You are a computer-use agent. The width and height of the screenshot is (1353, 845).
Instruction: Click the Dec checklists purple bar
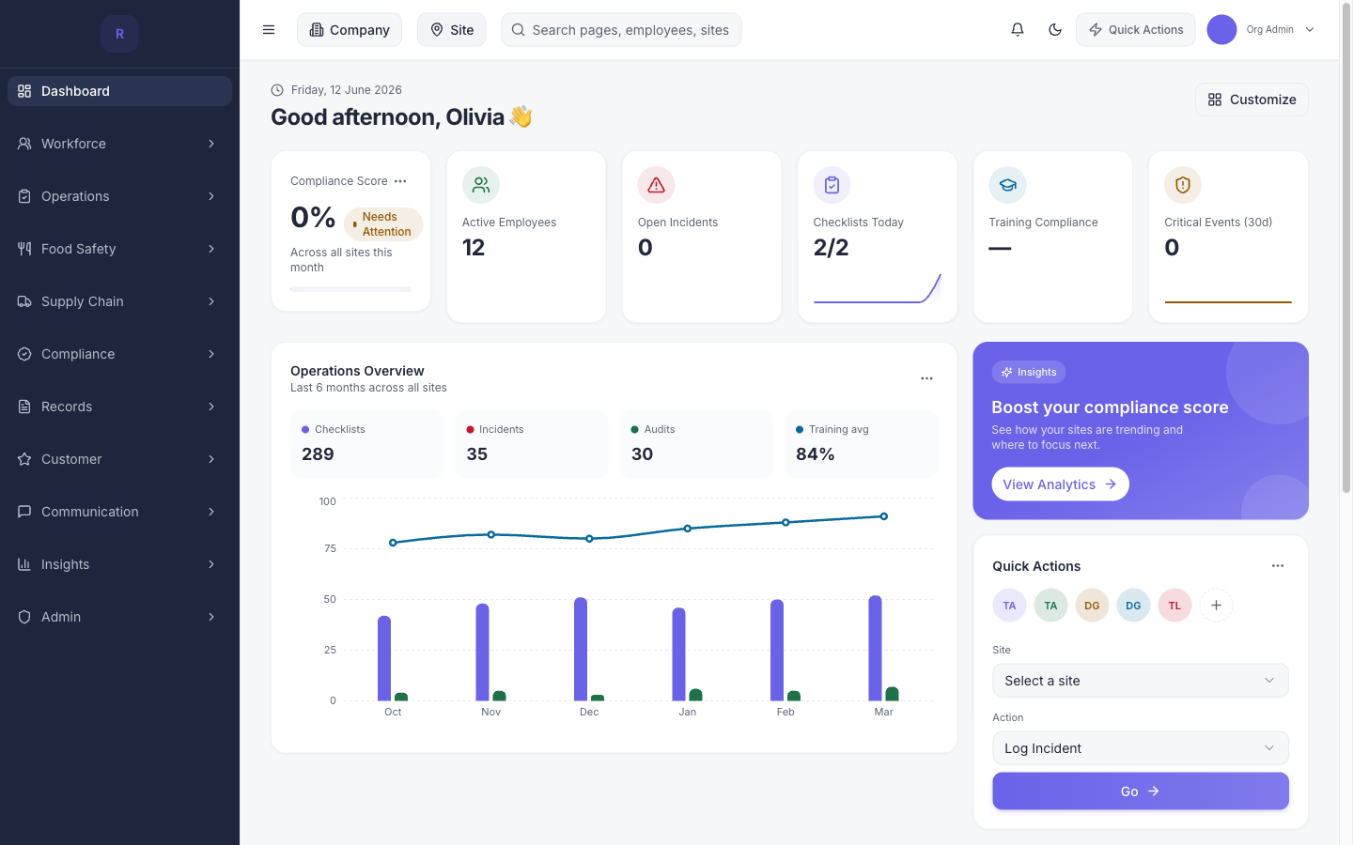[581, 650]
